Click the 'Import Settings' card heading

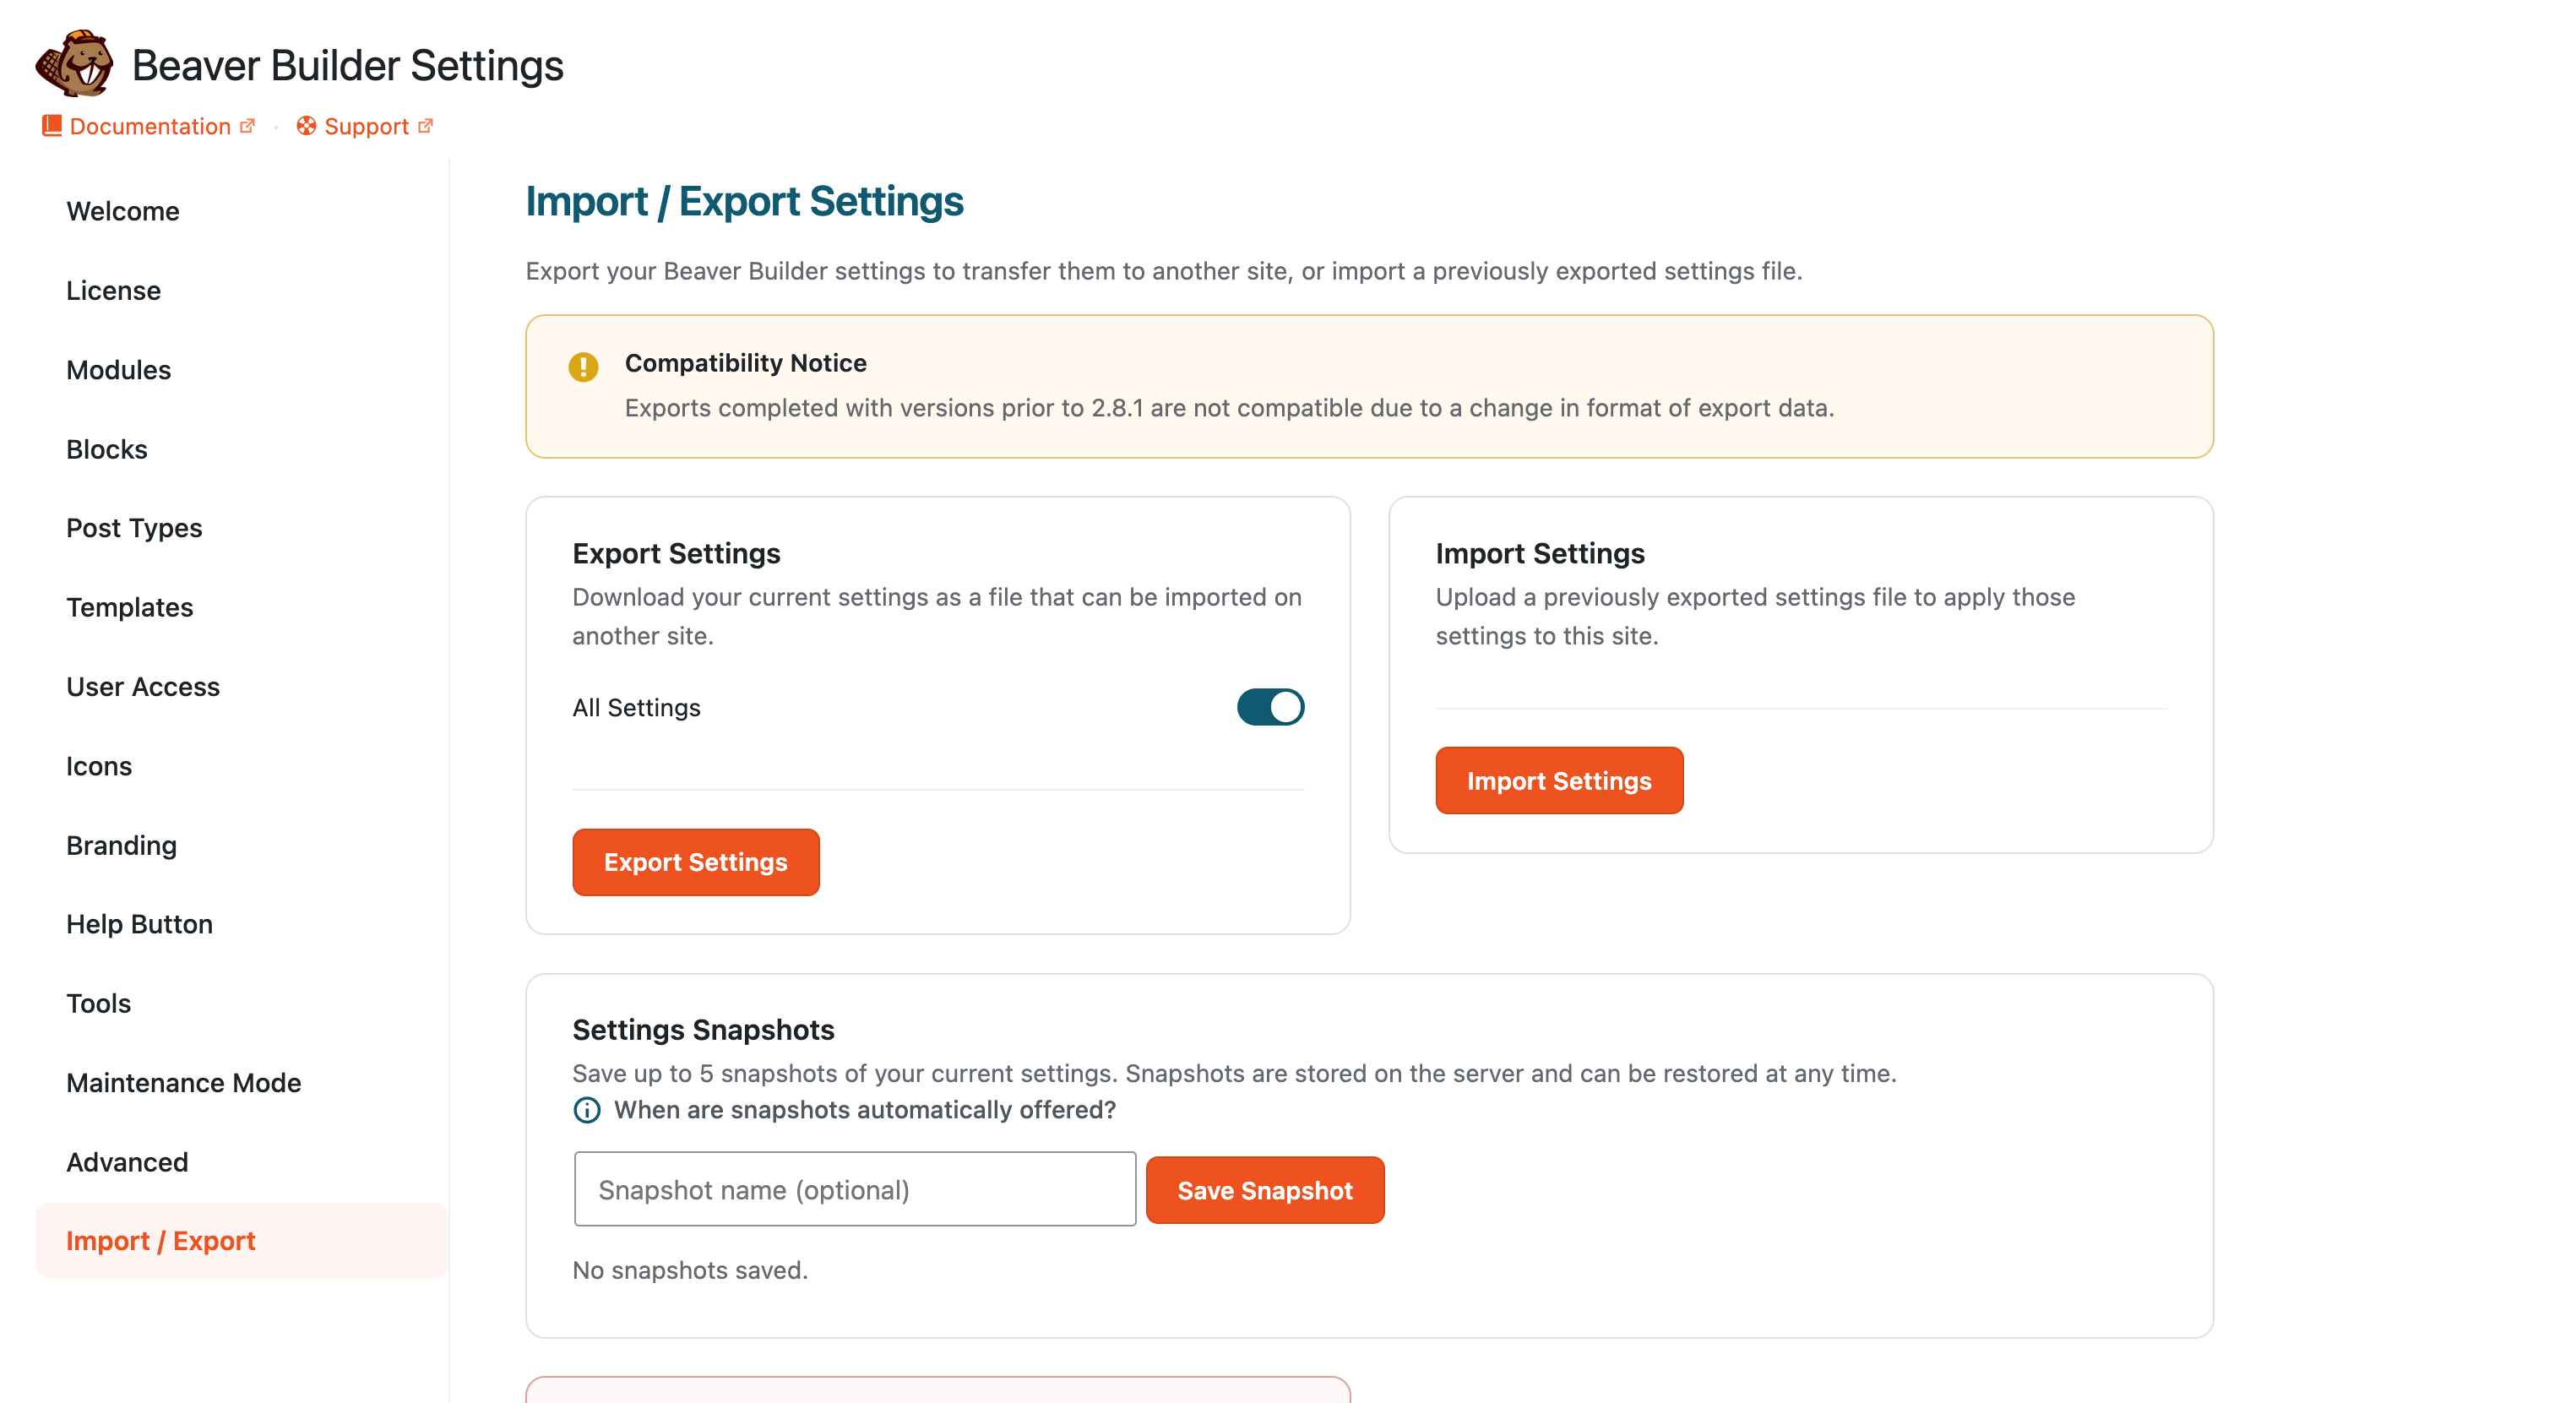1540,553
